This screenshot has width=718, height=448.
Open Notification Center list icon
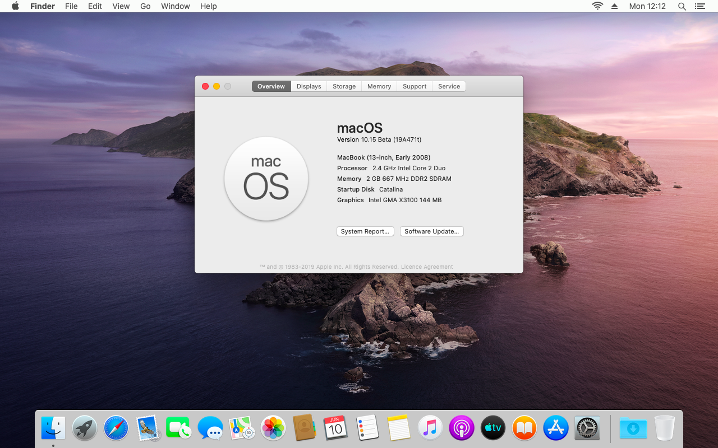(699, 6)
